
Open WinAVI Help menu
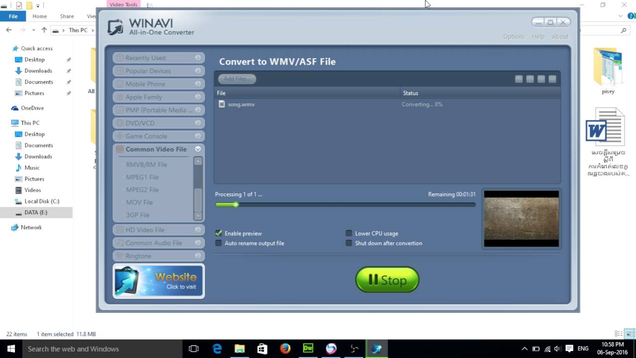click(x=538, y=36)
